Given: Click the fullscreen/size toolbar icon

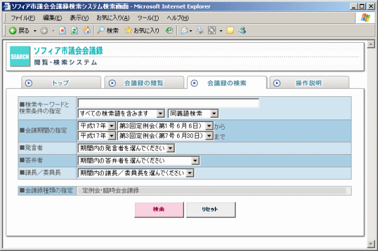Looking at the screenshot, I should [212, 31].
